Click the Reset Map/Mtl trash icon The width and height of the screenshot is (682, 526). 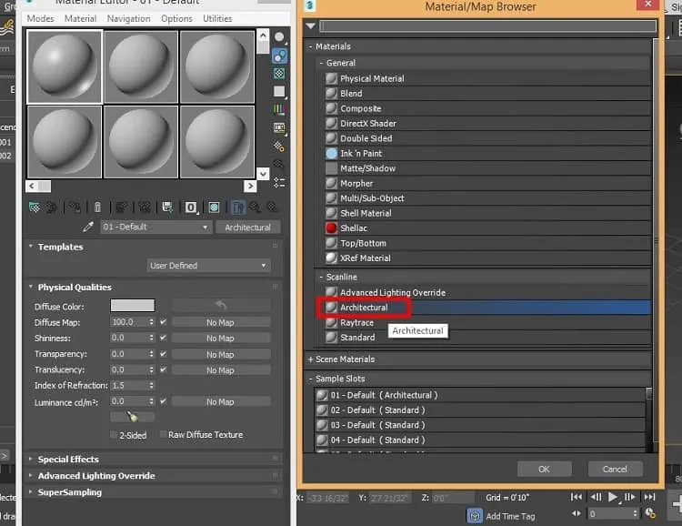click(x=98, y=207)
